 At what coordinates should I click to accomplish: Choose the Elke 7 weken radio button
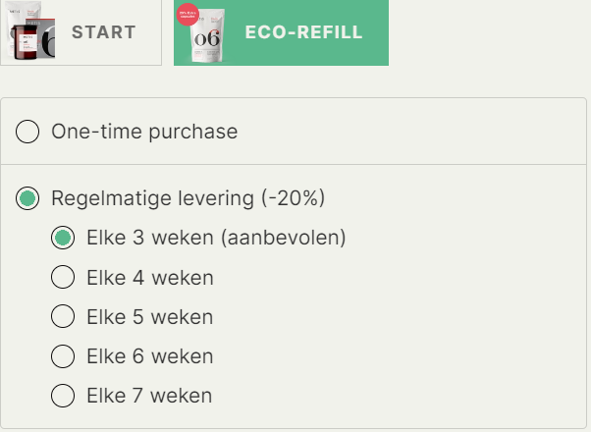pos(63,396)
